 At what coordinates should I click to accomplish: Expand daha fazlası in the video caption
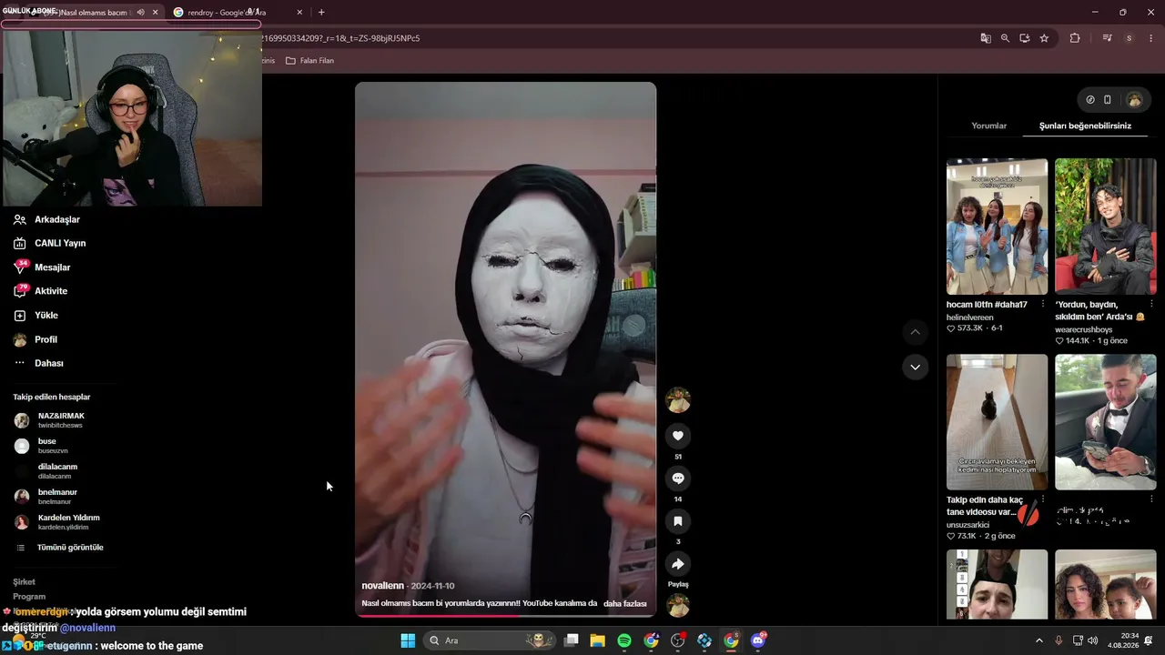624,603
